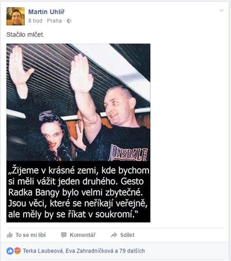
Task: Click the Komentář button label
Action: 83,235
